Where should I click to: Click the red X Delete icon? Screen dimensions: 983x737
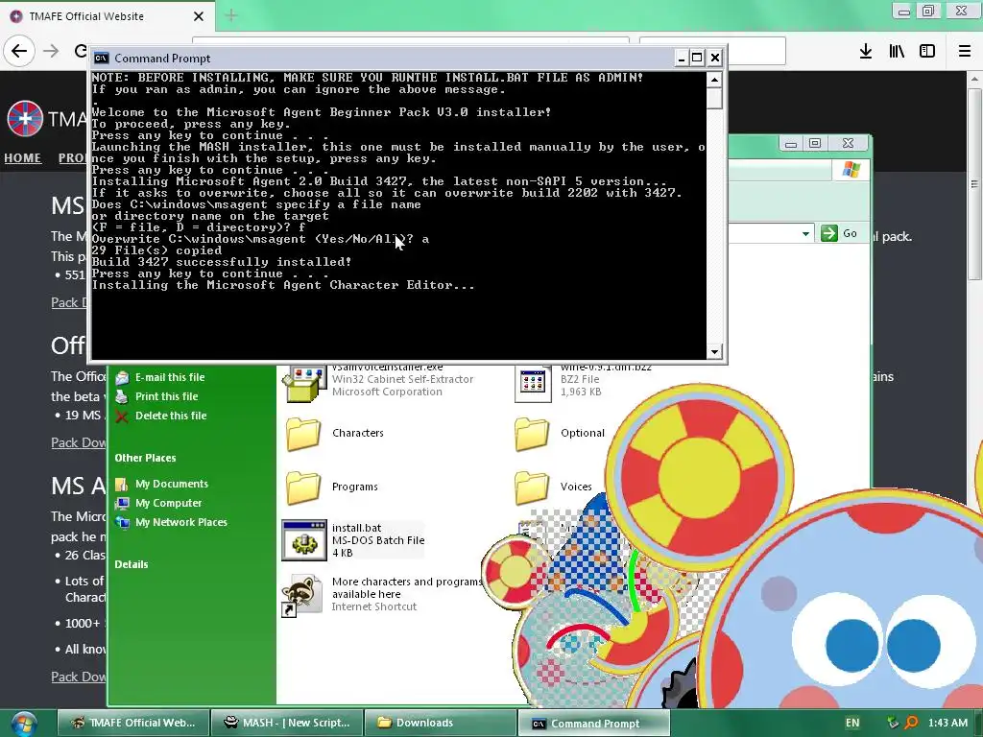[x=122, y=416]
